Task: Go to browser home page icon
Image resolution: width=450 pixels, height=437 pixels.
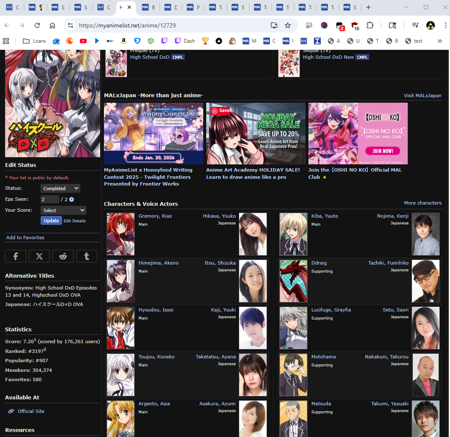Action: [x=52, y=25]
